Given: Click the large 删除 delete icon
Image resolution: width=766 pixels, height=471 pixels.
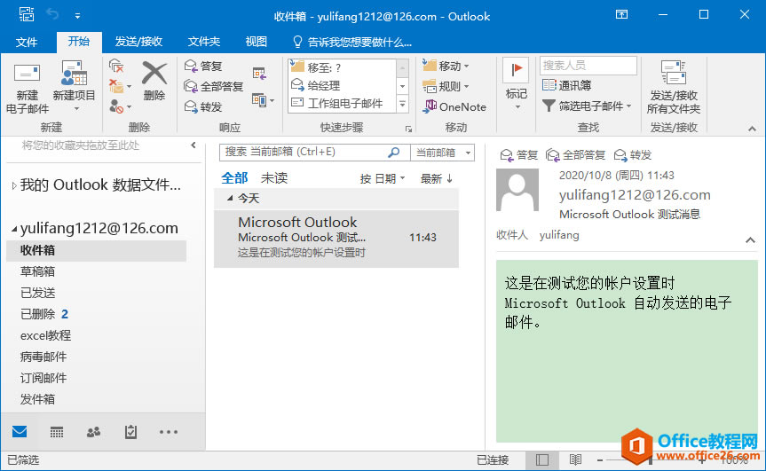Looking at the screenshot, I should 154,81.
